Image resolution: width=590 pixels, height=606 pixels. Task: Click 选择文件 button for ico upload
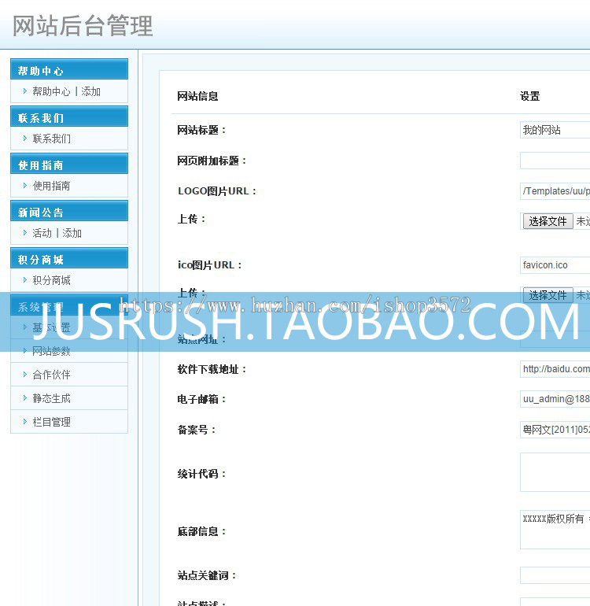548,295
